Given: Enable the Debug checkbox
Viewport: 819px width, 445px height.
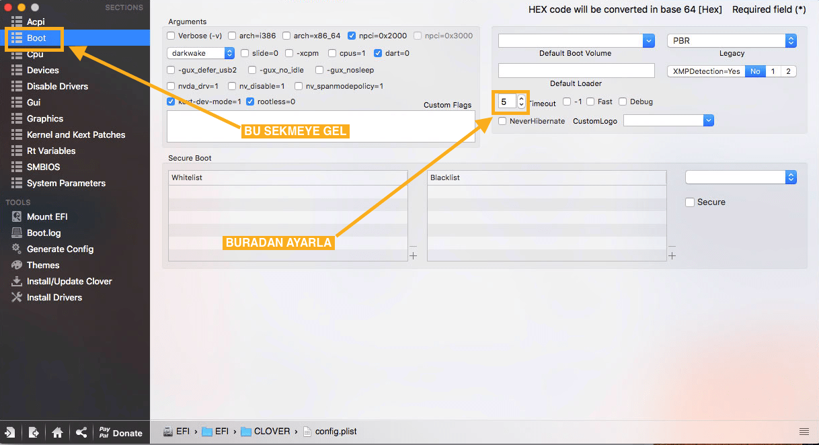Looking at the screenshot, I should [x=623, y=102].
